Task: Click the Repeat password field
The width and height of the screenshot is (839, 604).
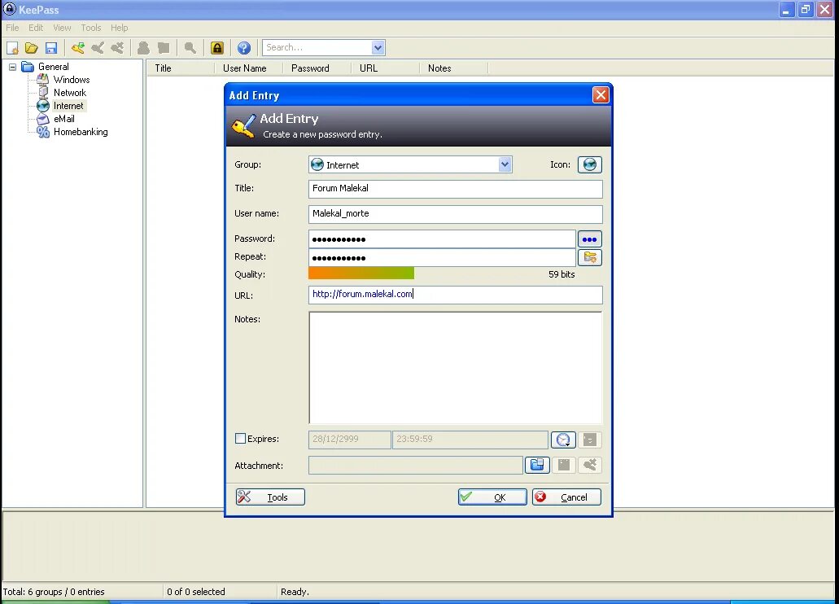Action: click(x=442, y=257)
